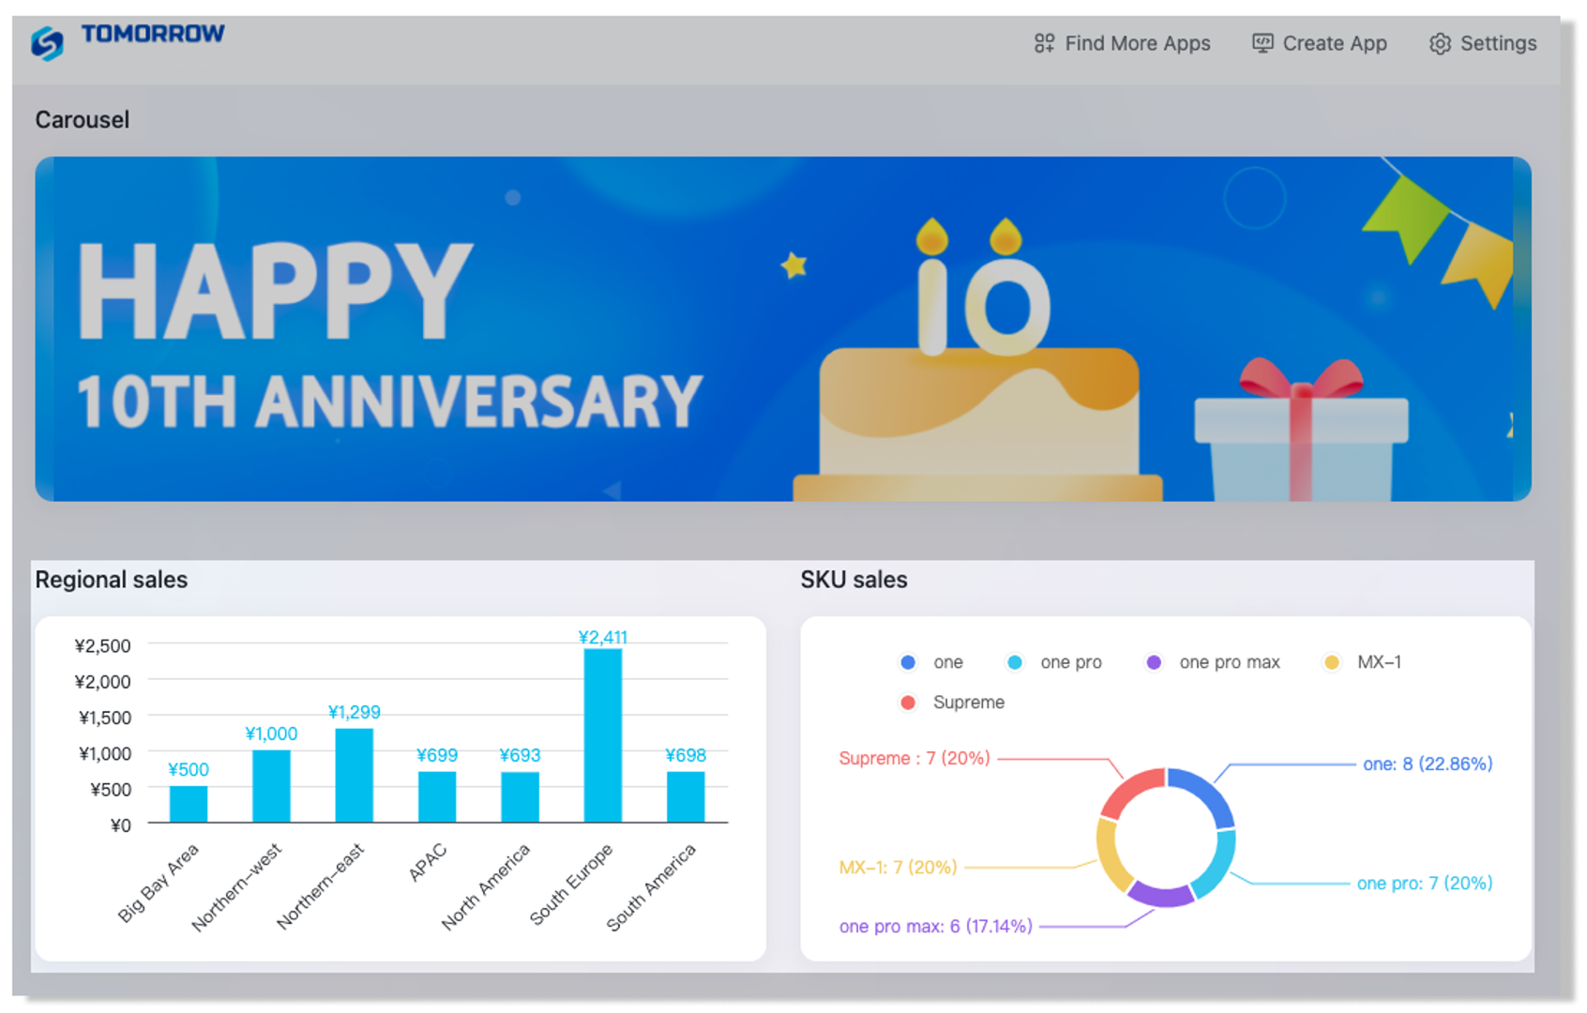Click the TOMORROW brand name text

153,34
